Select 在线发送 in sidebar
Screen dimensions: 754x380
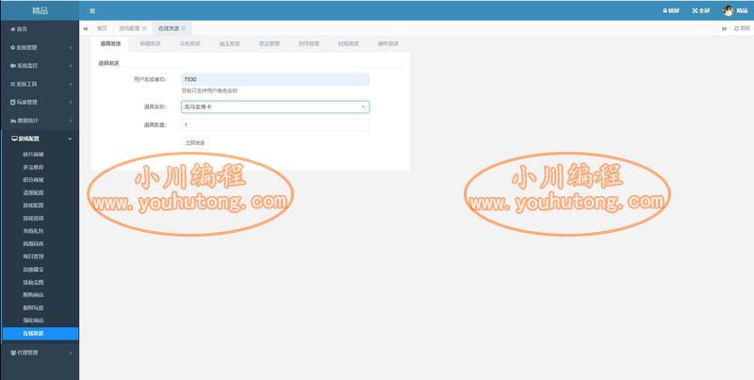[41, 334]
